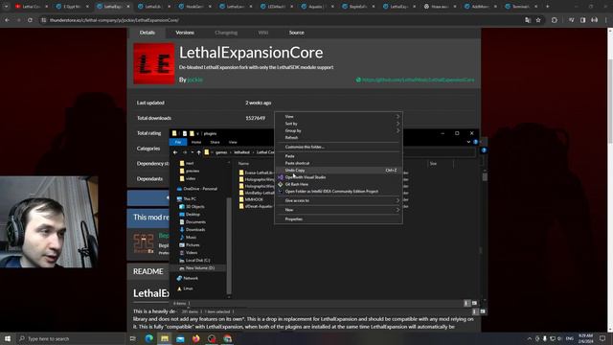Expand Sort by submenu

[x=338, y=124]
